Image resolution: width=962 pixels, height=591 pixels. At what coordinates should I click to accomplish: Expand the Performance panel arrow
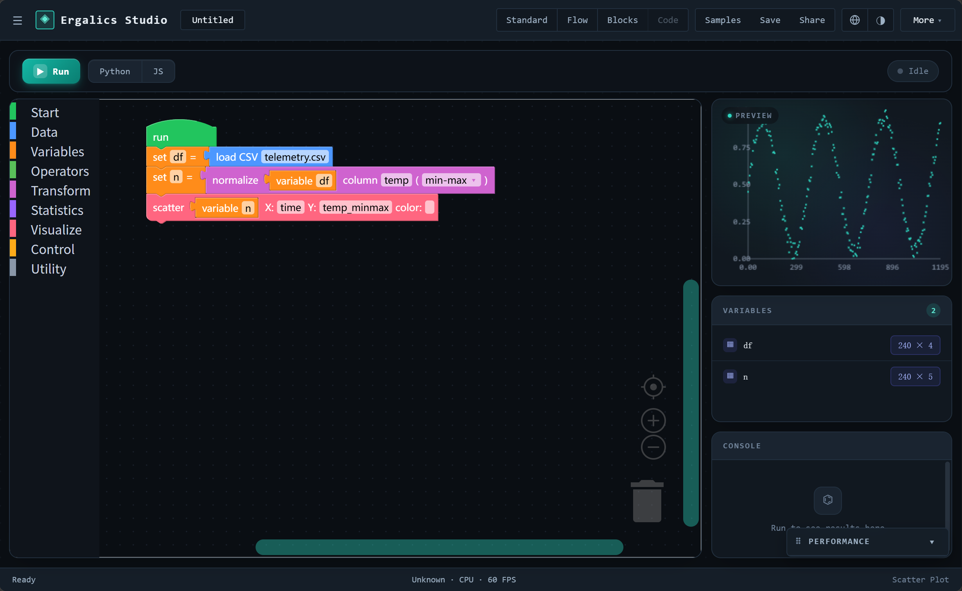(x=932, y=542)
